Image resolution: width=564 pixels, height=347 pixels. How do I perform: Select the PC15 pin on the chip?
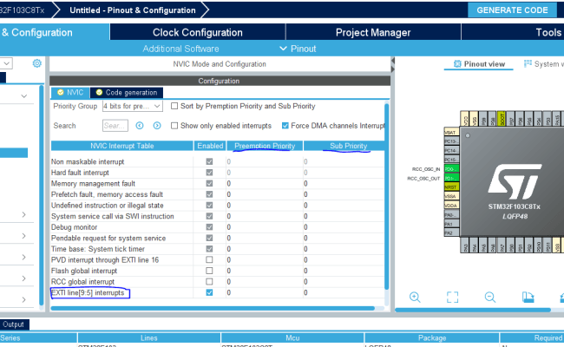click(x=451, y=160)
